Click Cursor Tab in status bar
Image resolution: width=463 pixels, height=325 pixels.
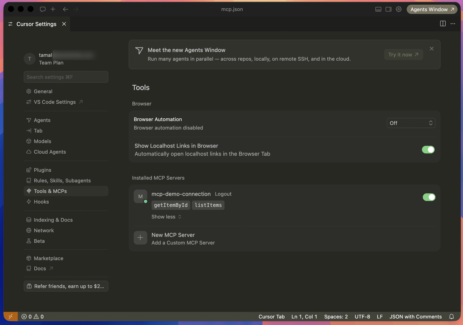click(x=272, y=316)
